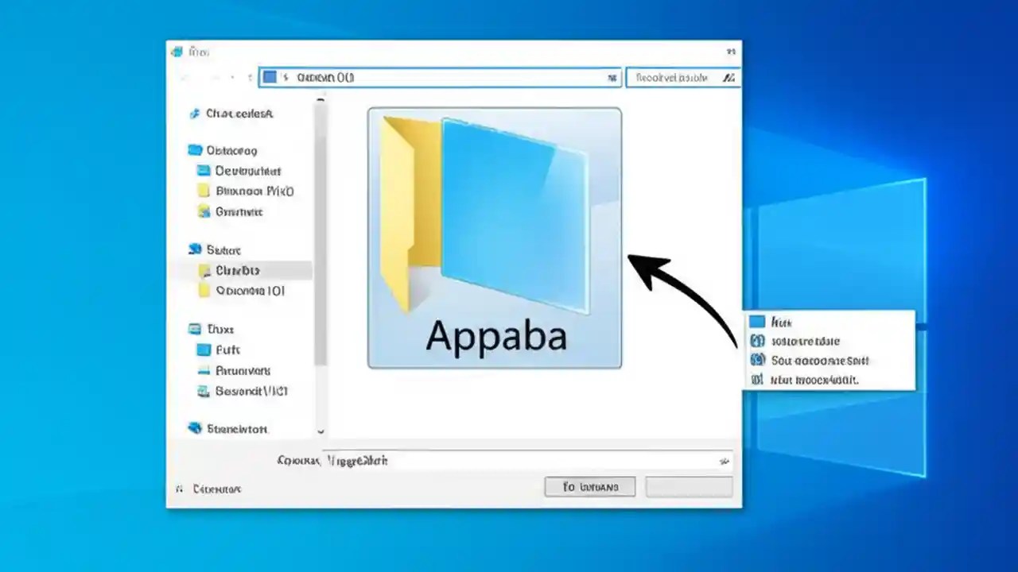Click the app icon in the title bar
Image resolution: width=1018 pixels, height=572 pixels.
click(x=177, y=52)
